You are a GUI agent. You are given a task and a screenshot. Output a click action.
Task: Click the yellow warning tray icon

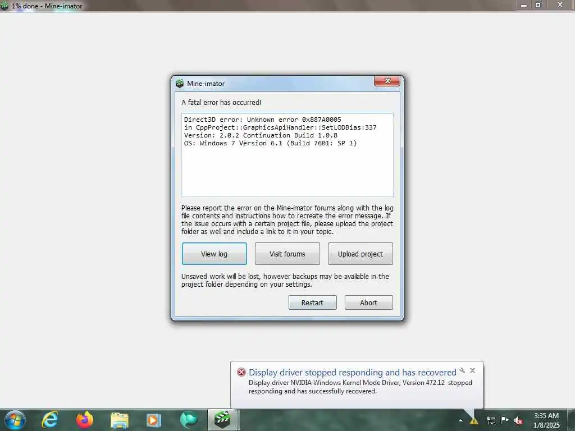point(474,420)
